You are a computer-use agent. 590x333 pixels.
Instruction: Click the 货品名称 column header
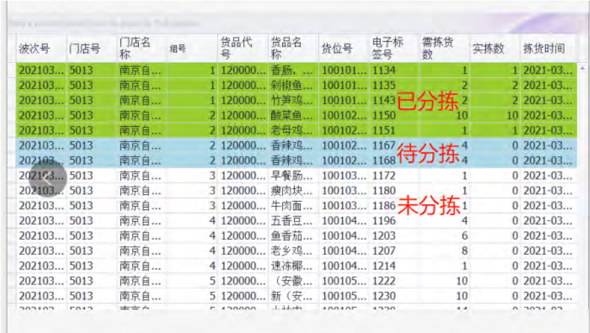click(293, 48)
